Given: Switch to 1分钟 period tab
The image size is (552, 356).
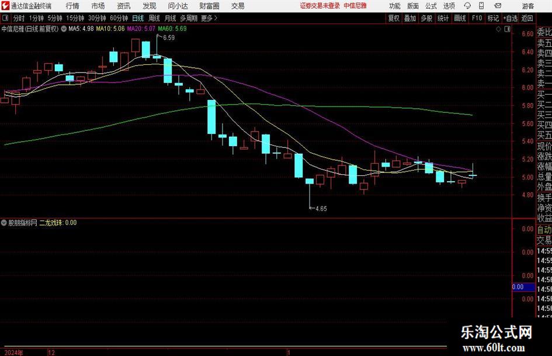Looking at the screenshot, I should coord(36,18).
